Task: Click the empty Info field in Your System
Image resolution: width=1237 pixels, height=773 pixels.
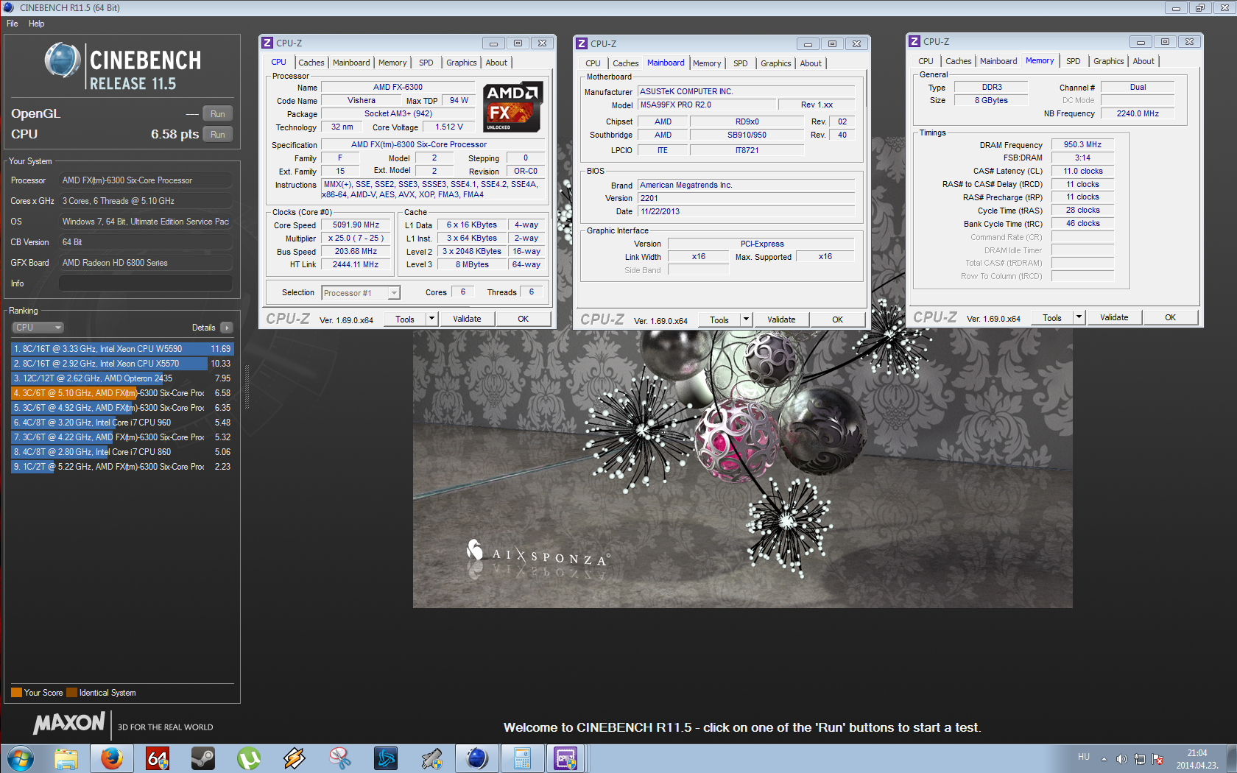Action: (x=146, y=283)
